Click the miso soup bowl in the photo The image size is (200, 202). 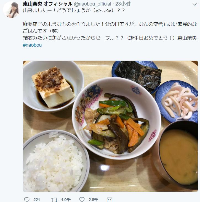pos(175,155)
